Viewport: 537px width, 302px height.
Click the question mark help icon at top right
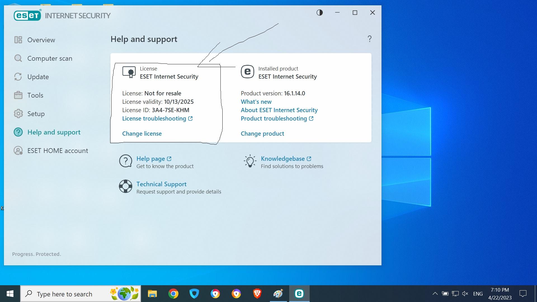369,39
